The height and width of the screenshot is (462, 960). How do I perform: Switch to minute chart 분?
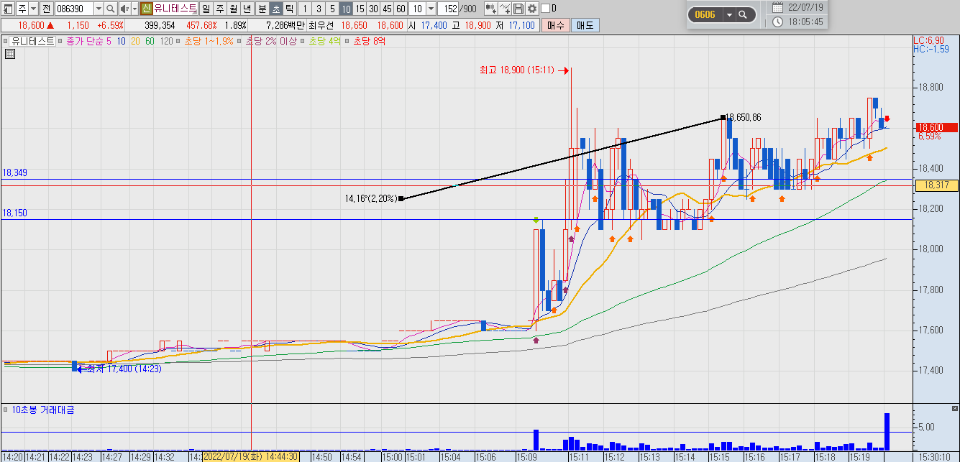click(262, 9)
